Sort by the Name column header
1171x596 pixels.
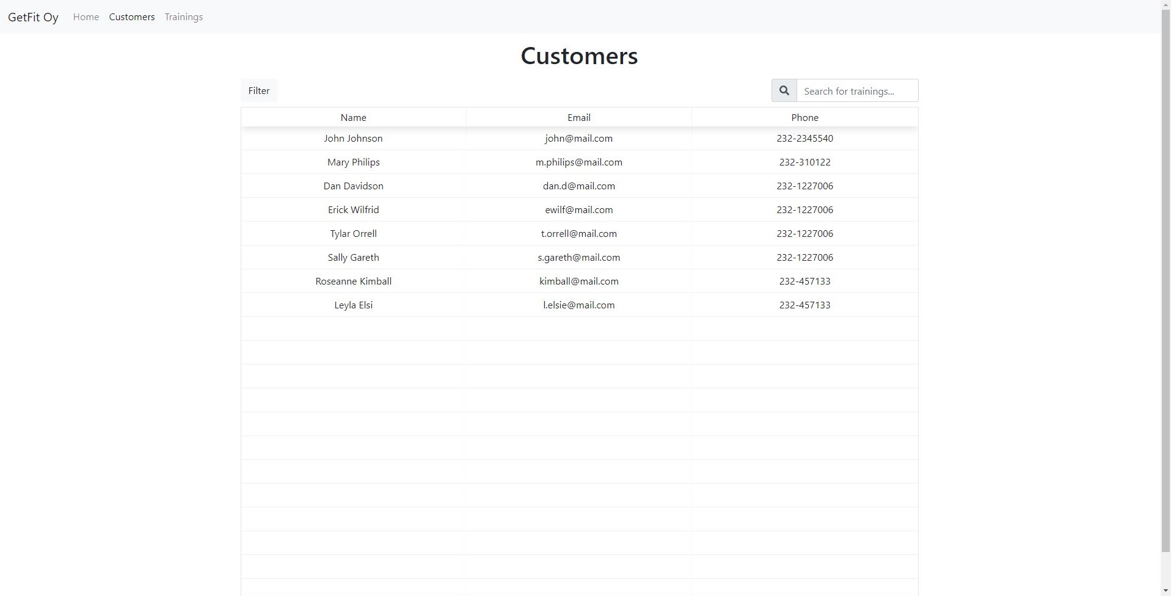click(x=354, y=117)
